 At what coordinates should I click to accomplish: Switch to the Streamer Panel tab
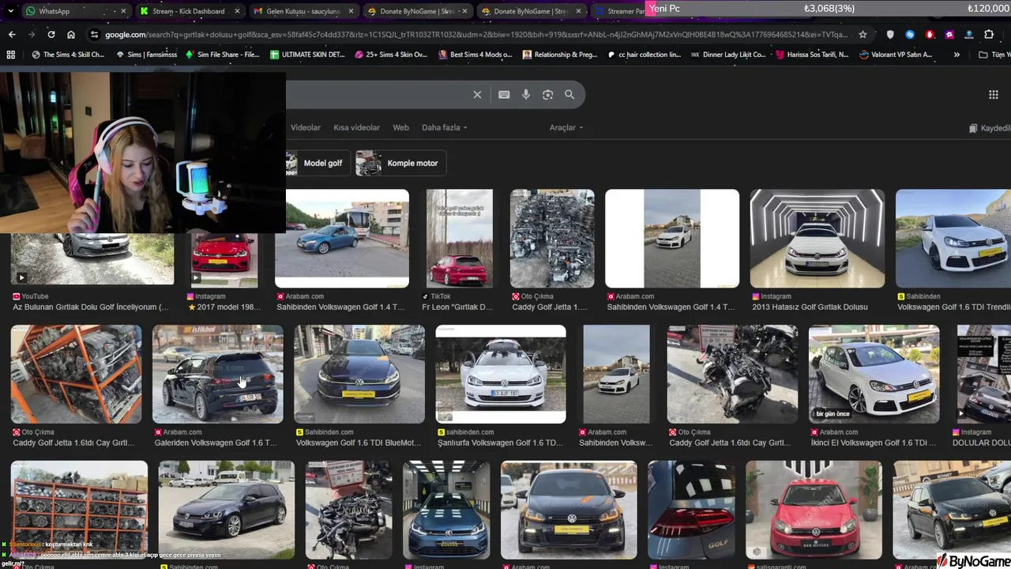620,11
